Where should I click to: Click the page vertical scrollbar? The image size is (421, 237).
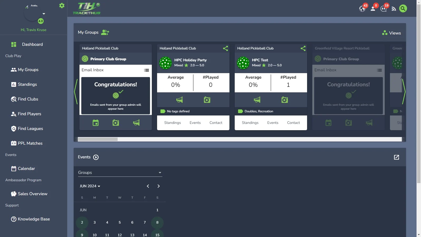pos(419,93)
